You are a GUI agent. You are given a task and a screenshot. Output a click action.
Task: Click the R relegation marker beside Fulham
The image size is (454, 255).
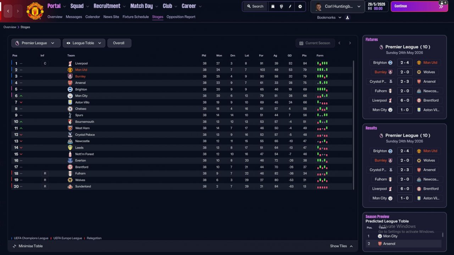[45, 174]
